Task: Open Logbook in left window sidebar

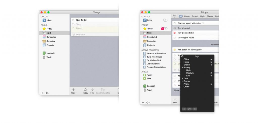Action: point(49,53)
